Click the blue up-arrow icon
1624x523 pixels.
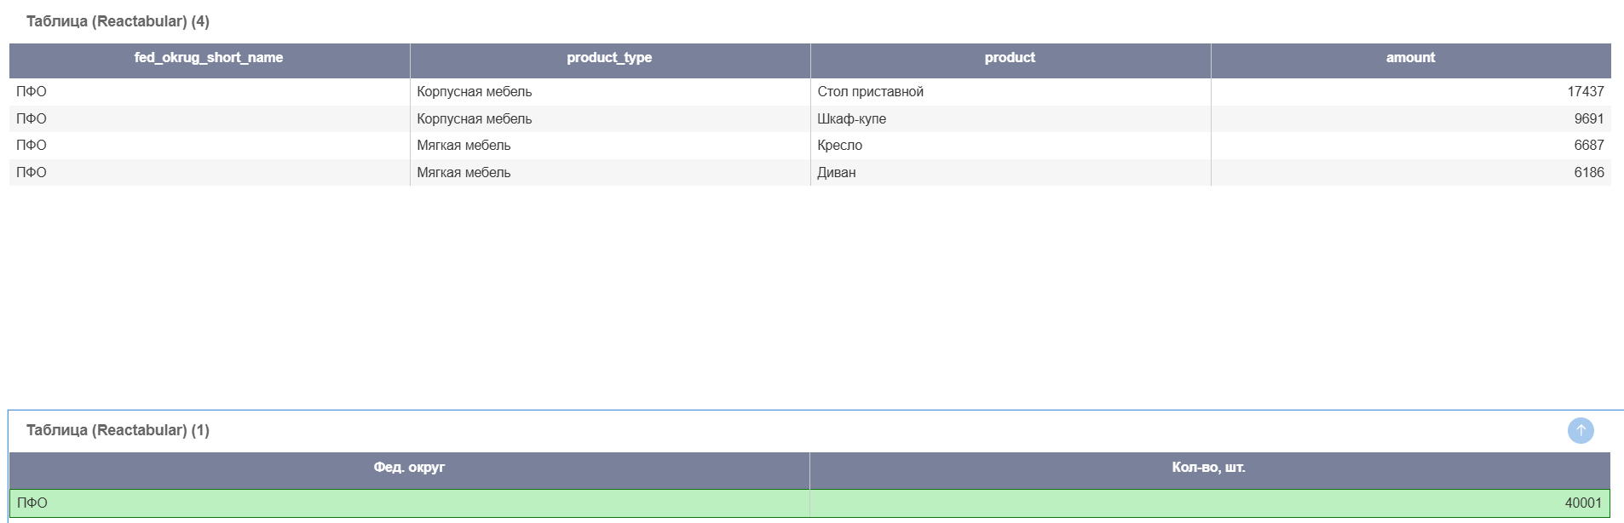1580,430
